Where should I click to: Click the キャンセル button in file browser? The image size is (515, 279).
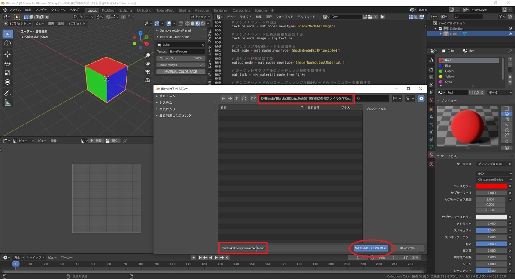[x=407, y=248]
